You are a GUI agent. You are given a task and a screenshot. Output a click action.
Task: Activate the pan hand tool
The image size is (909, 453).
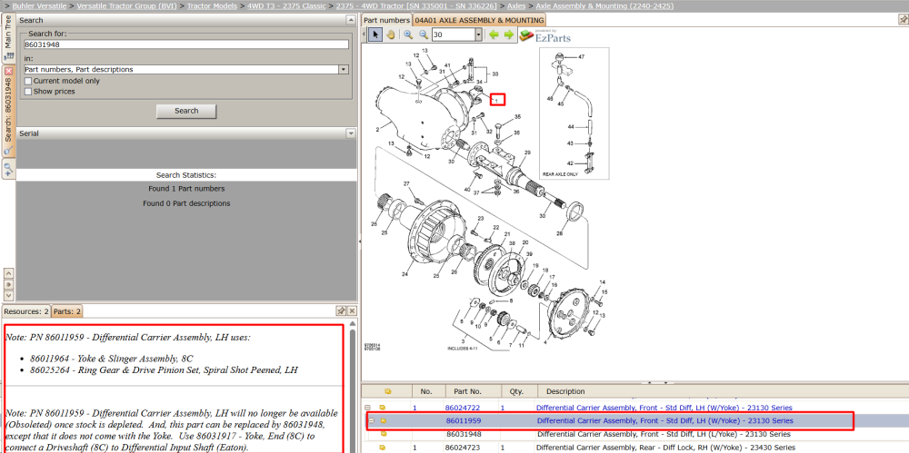(391, 34)
